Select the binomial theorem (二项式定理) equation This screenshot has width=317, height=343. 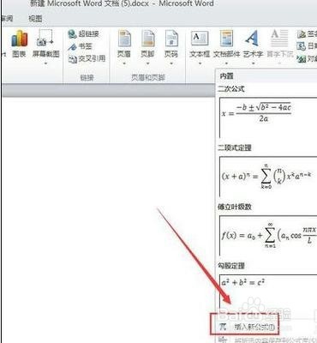click(268, 176)
